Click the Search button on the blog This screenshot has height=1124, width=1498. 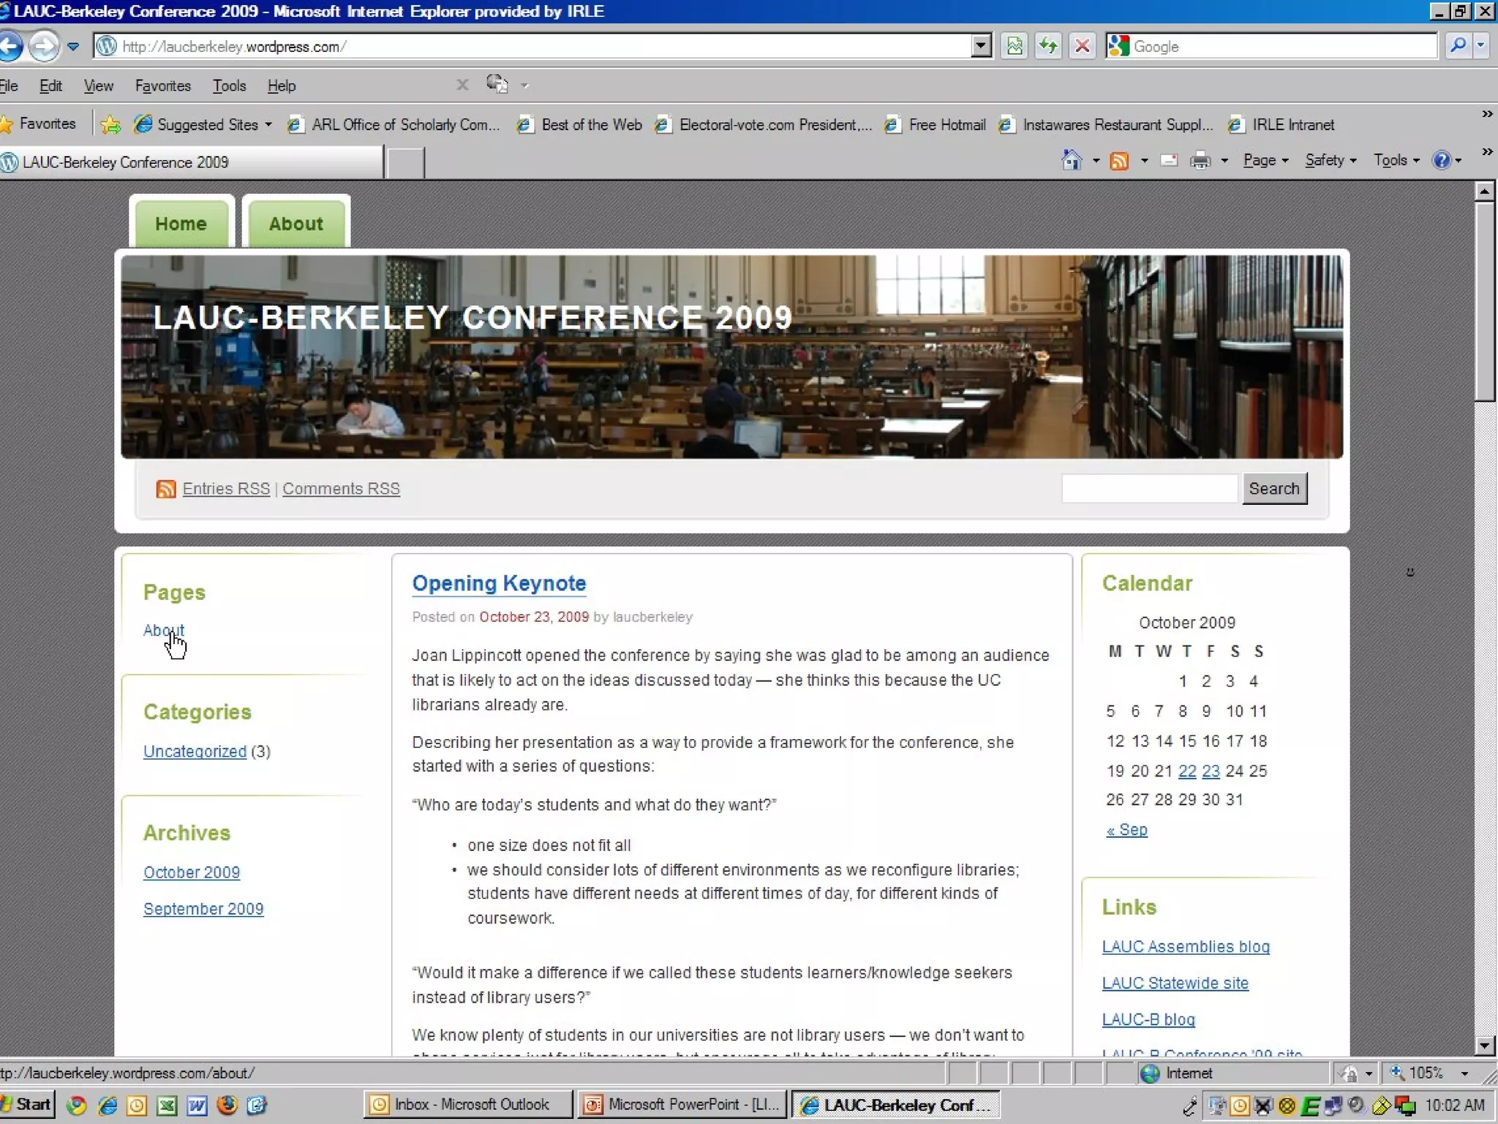coord(1273,488)
